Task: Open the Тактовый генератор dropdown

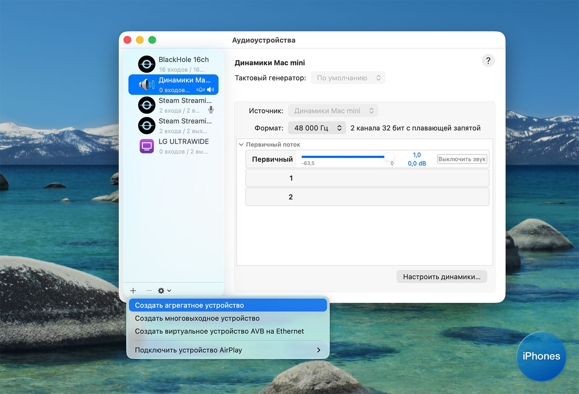Action: coord(348,78)
